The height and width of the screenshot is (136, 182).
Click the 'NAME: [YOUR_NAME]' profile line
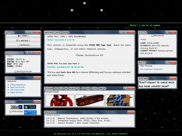150,43
